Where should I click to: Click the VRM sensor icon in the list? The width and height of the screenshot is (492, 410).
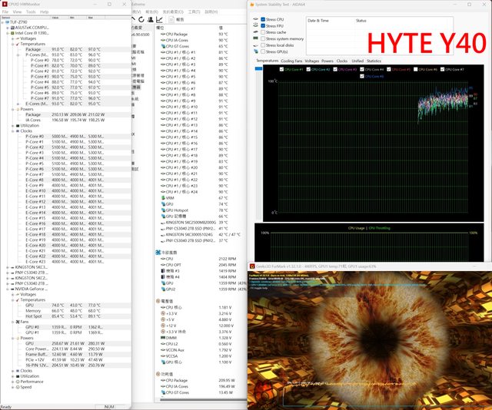(x=161, y=197)
